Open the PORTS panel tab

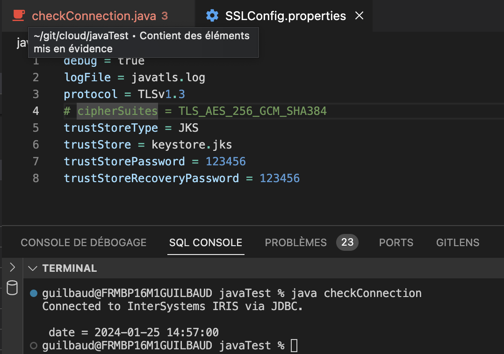pyautogui.click(x=396, y=242)
